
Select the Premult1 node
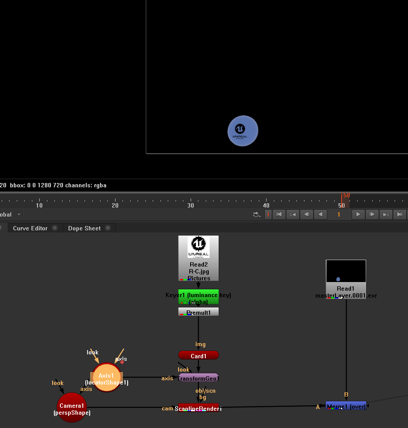pos(198,312)
